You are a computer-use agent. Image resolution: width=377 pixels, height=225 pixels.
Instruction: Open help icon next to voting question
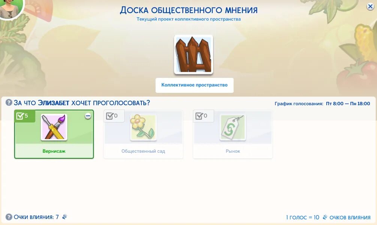pyautogui.click(x=9, y=103)
